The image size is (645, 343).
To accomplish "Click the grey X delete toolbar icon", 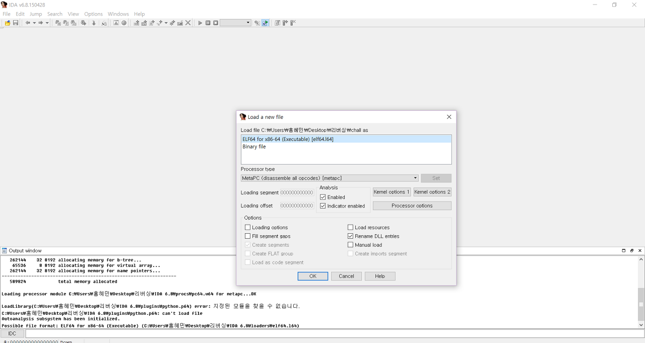I will pos(188,23).
